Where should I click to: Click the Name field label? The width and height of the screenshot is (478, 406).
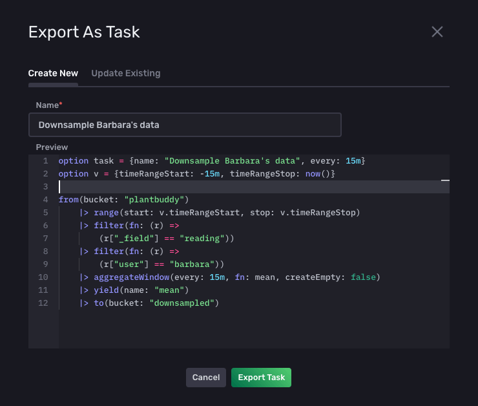coord(49,105)
